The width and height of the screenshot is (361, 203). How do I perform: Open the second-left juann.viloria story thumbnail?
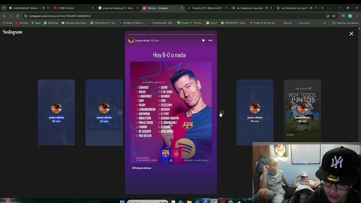[x=104, y=112]
